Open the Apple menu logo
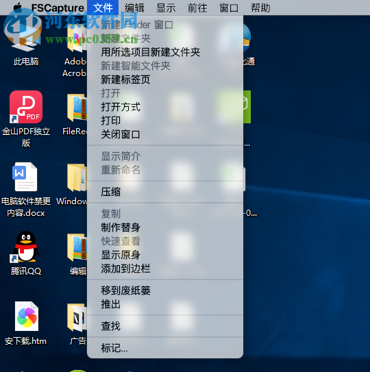Viewport: 370px width, 372px height. pyautogui.click(x=18, y=8)
